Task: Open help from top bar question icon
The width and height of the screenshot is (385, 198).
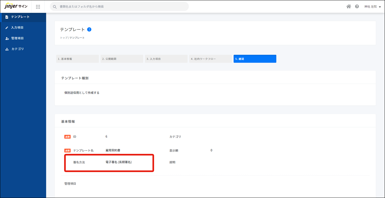Action: click(357, 6)
